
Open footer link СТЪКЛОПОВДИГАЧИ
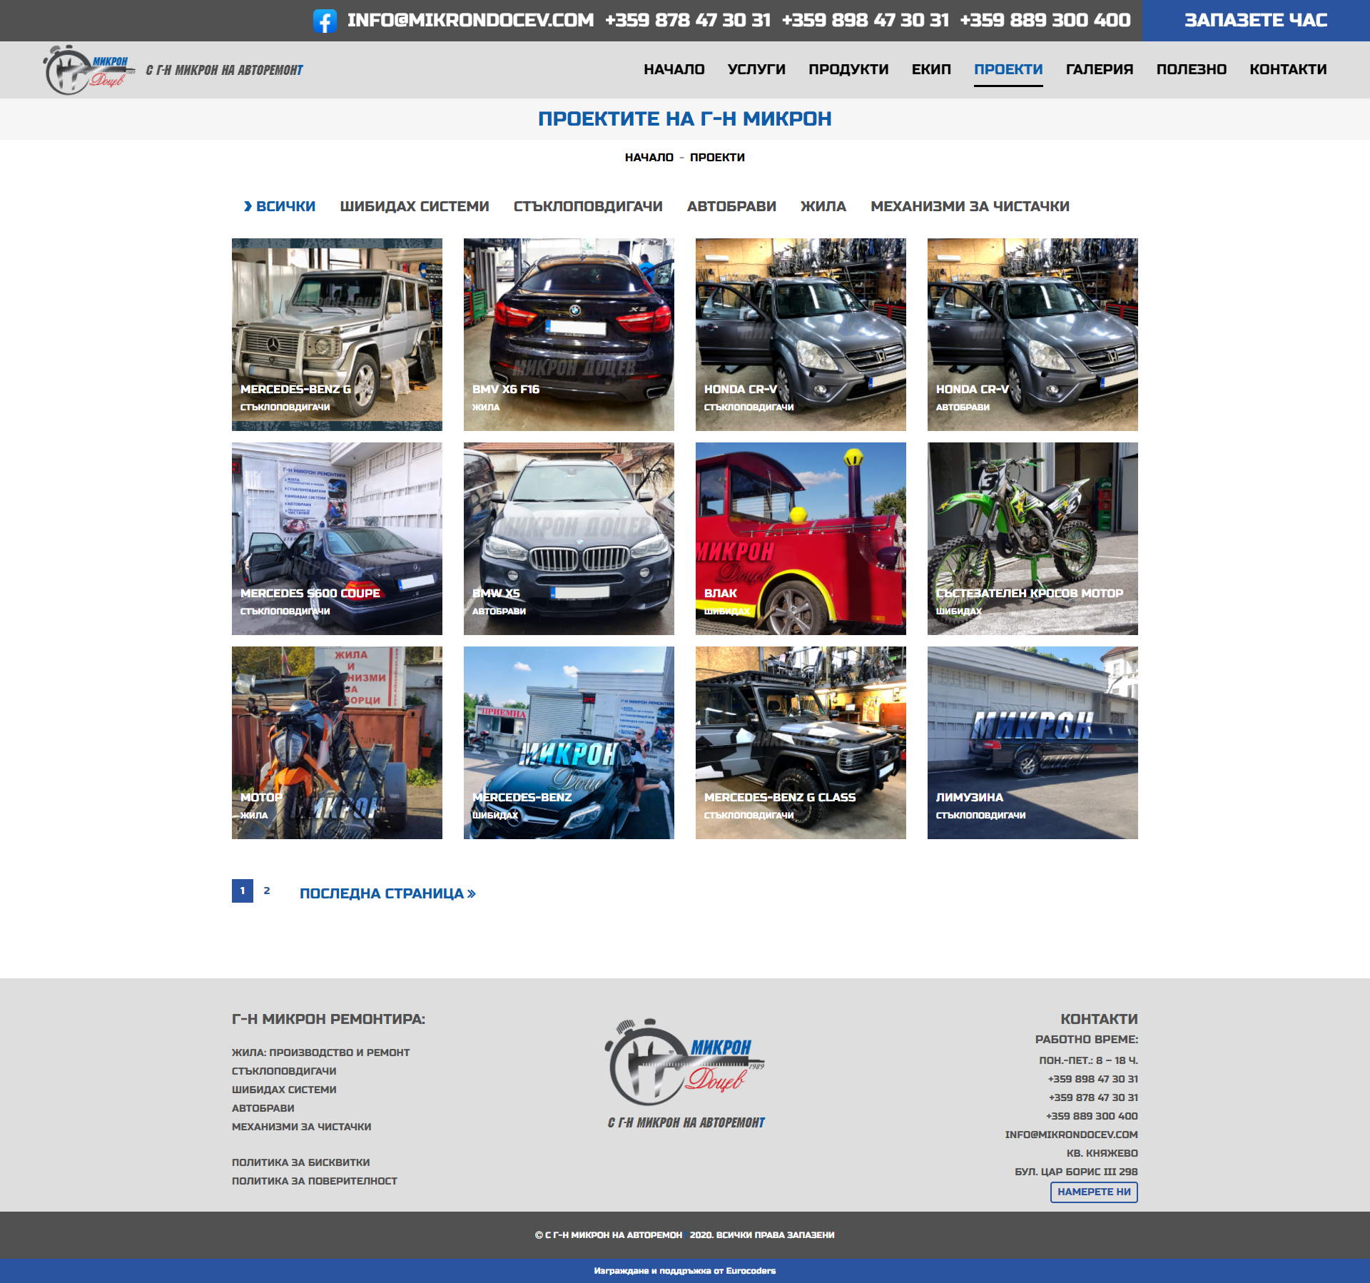coord(284,1071)
